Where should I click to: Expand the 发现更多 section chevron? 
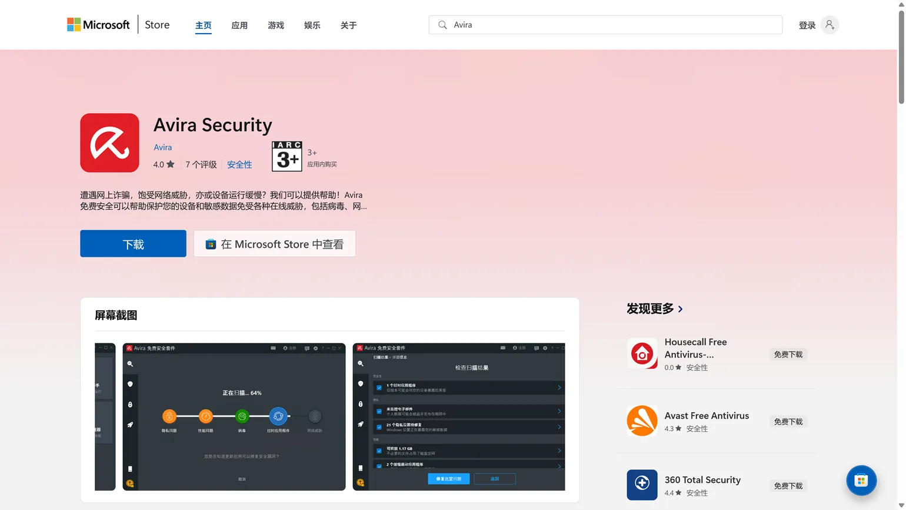point(681,309)
